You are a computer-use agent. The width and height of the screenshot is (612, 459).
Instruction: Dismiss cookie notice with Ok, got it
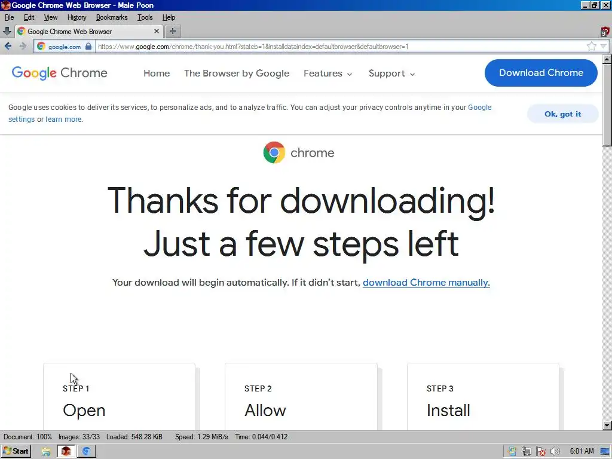coord(562,114)
